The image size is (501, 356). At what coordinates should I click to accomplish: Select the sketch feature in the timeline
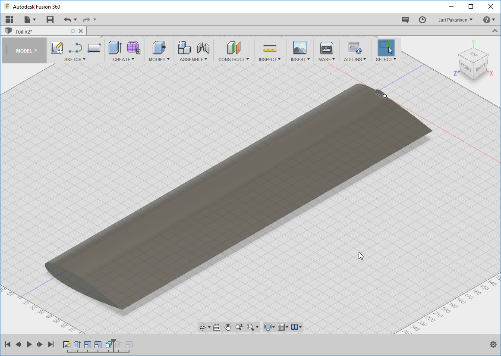click(67, 344)
